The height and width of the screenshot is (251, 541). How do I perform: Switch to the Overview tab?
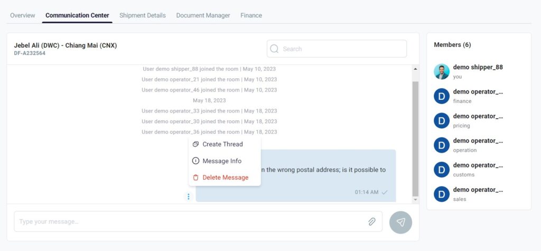tap(22, 15)
